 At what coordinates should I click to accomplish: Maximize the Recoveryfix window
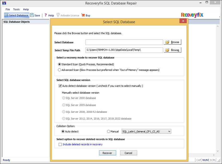point(207,2)
